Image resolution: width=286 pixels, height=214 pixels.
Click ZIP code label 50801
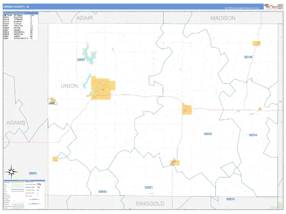[x=81, y=60]
